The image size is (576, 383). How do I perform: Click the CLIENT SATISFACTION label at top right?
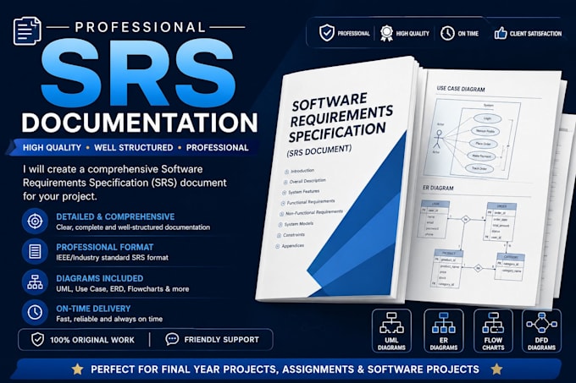pos(535,34)
